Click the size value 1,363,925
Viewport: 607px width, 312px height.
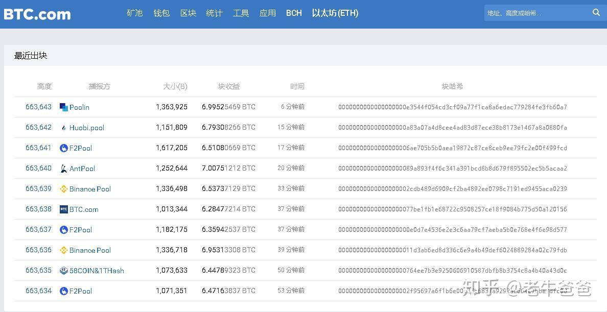point(172,107)
